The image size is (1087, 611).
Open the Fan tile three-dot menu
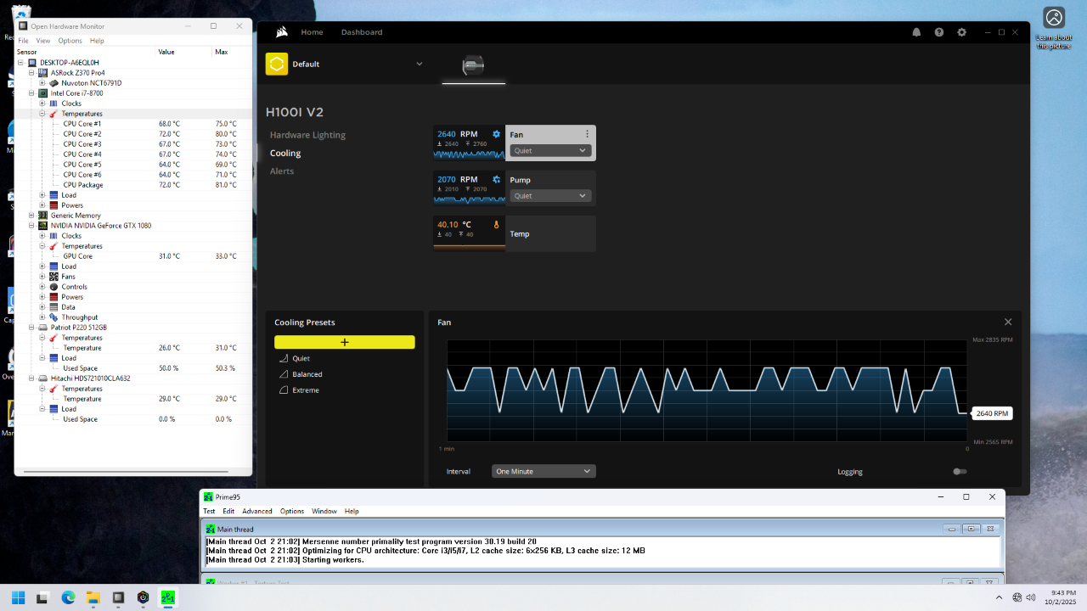(x=587, y=134)
